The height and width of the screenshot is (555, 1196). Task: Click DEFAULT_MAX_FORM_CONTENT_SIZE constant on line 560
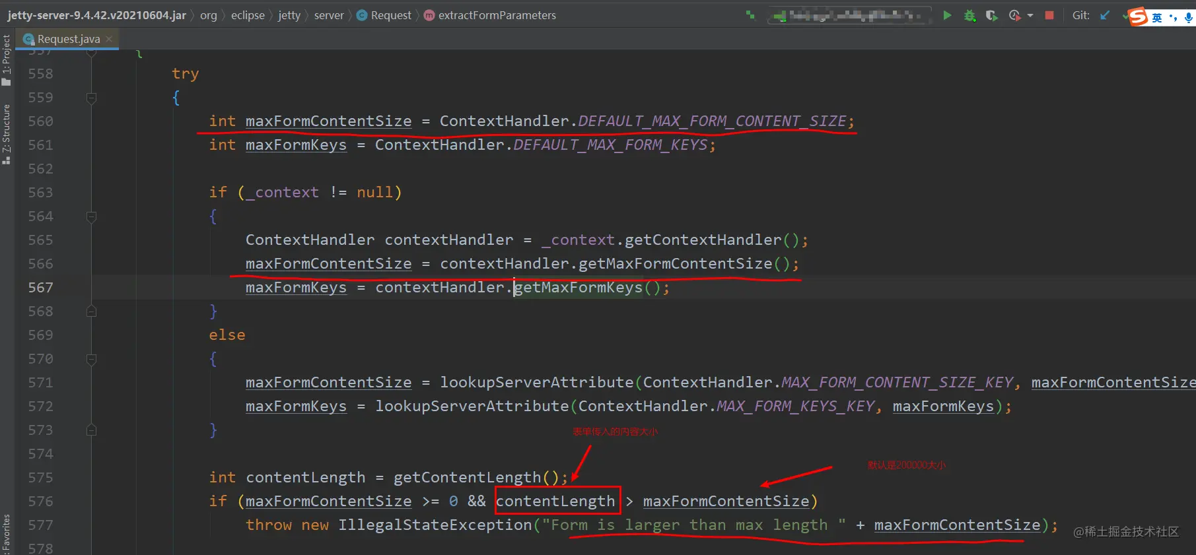(x=712, y=121)
